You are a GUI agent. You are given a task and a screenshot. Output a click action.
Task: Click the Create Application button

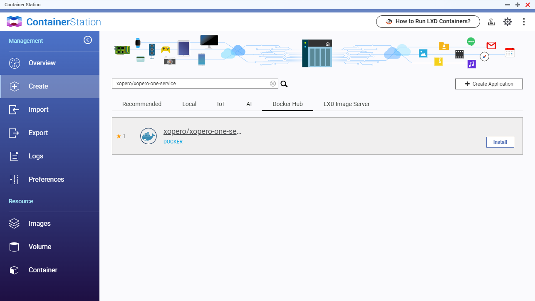[488, 84]
